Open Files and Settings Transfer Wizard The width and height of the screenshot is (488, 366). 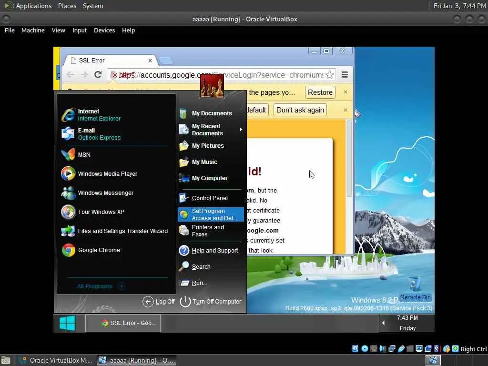(x=115, y=231)
